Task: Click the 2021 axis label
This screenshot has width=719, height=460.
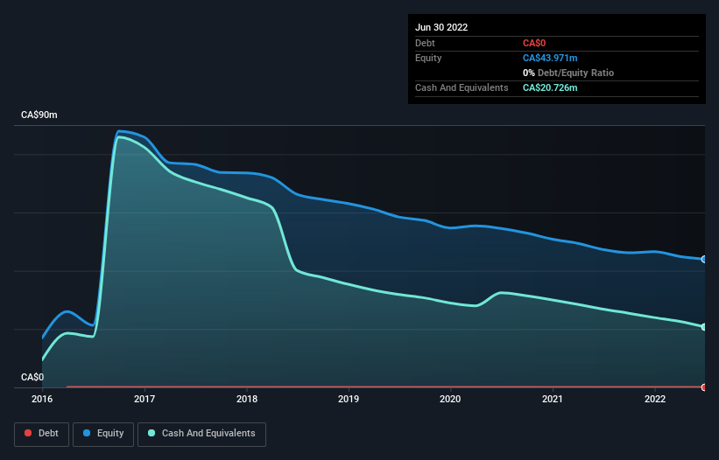Action: click(553, 399)
